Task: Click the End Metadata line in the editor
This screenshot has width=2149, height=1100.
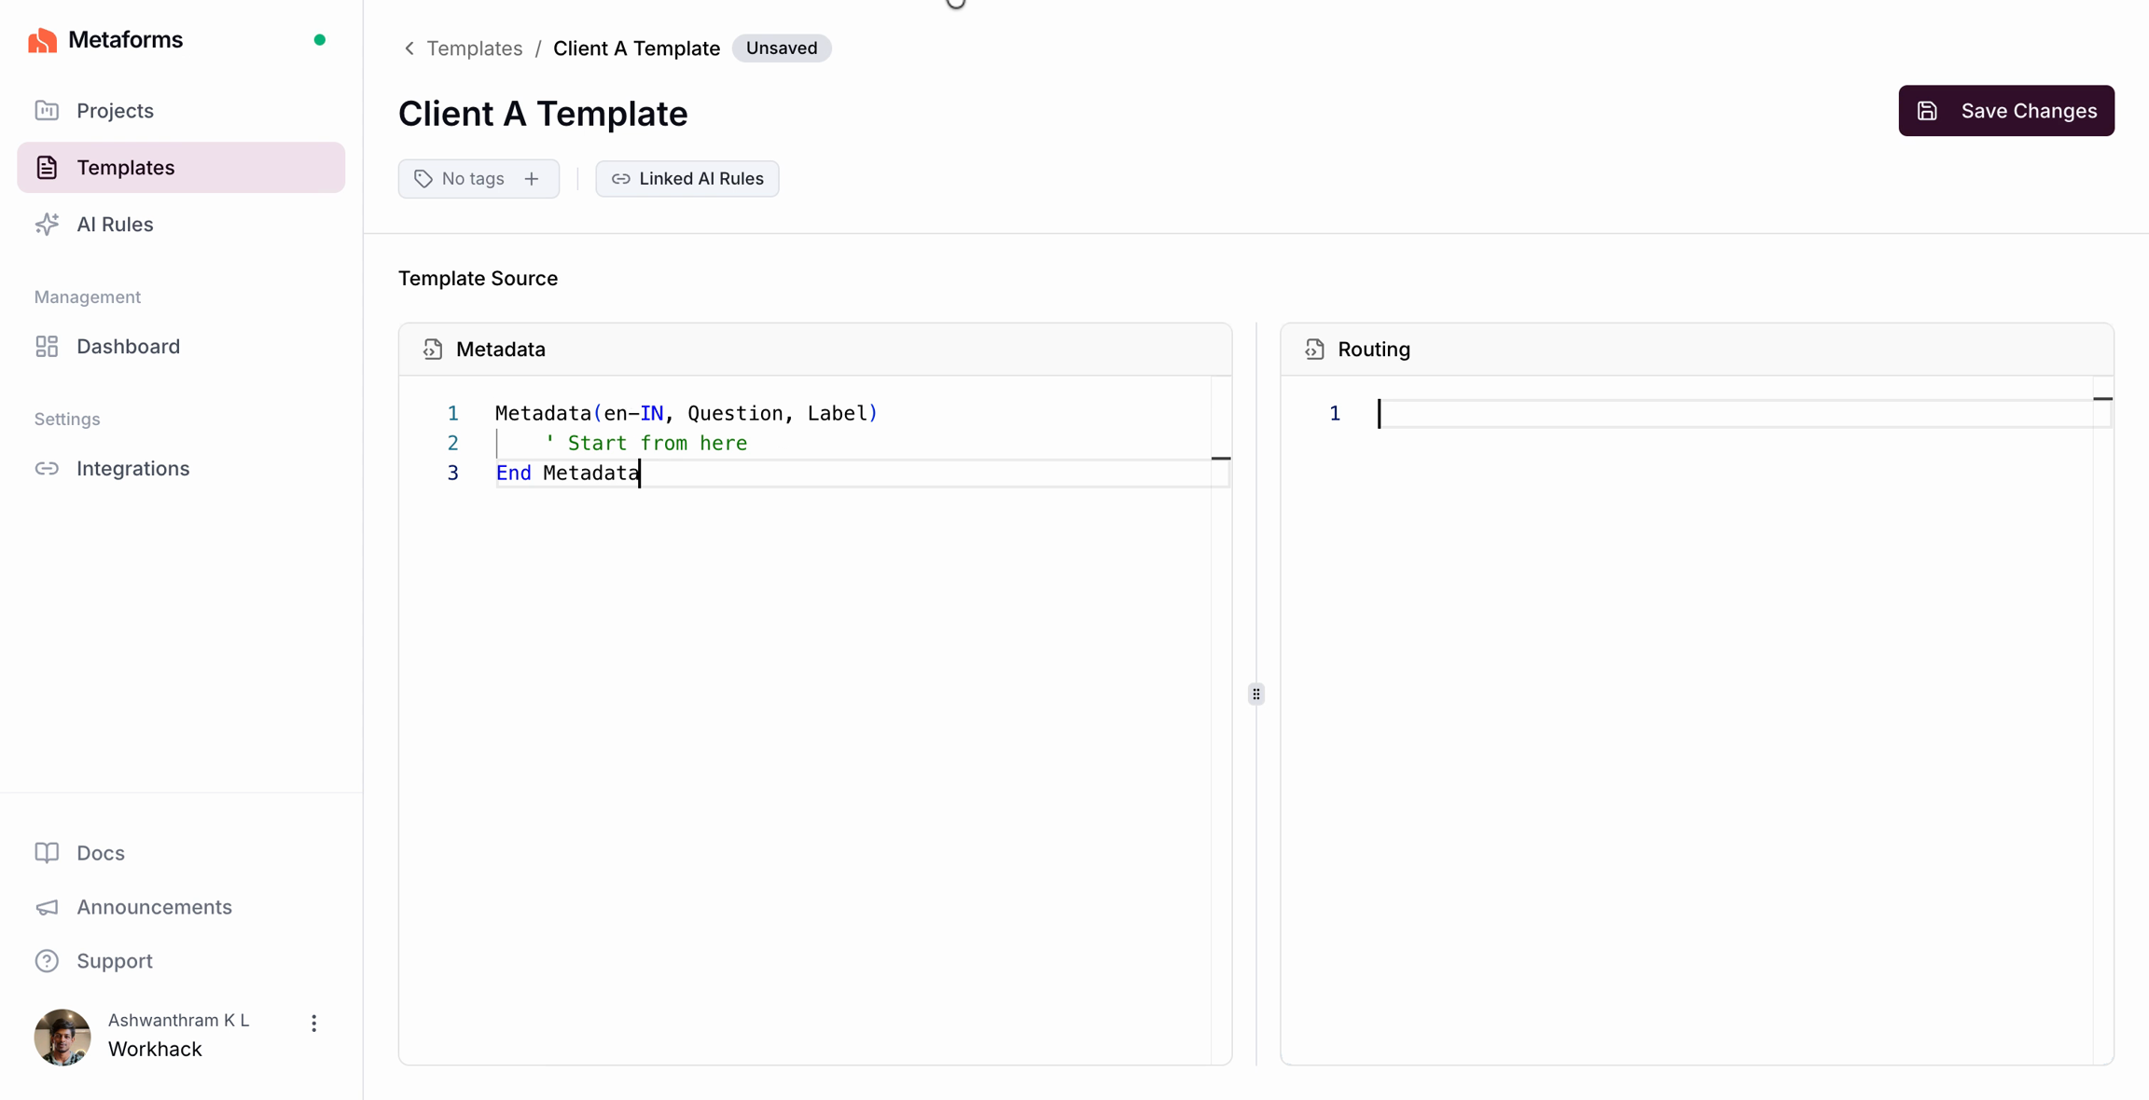Action: click(567, 474)
